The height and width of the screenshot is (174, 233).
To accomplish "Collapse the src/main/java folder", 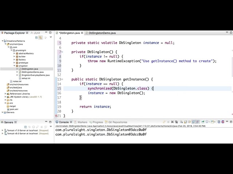I will [5, 44].
